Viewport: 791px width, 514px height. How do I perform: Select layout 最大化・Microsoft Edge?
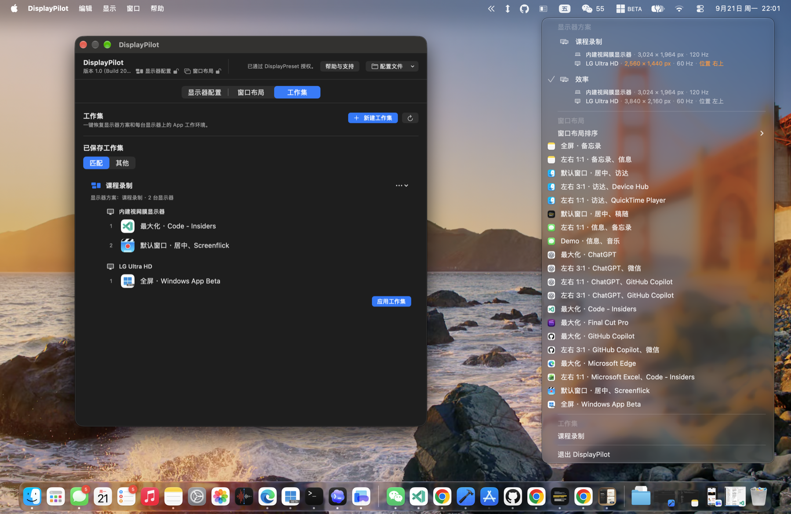658,364
